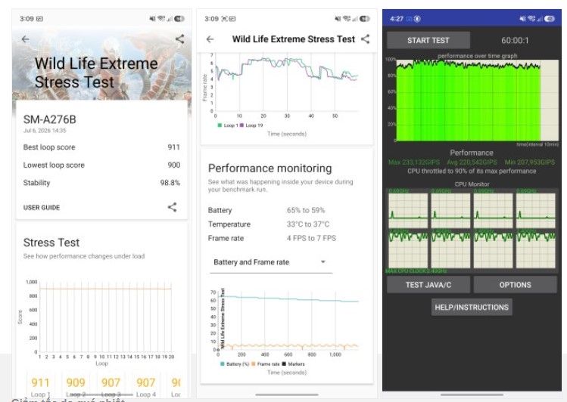Tap the Wi-Fi icon in the first phone's status bar
Screen dimensions: 567x402
[x=161, y=18]
